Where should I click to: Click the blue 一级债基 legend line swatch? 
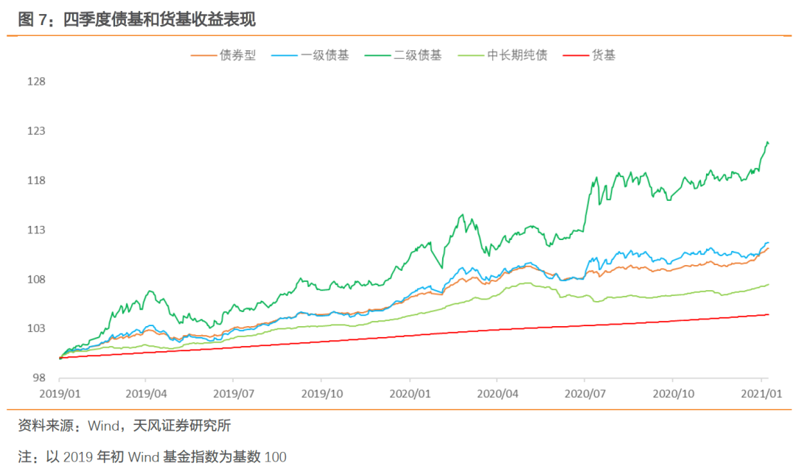click(x=284, y=56)
